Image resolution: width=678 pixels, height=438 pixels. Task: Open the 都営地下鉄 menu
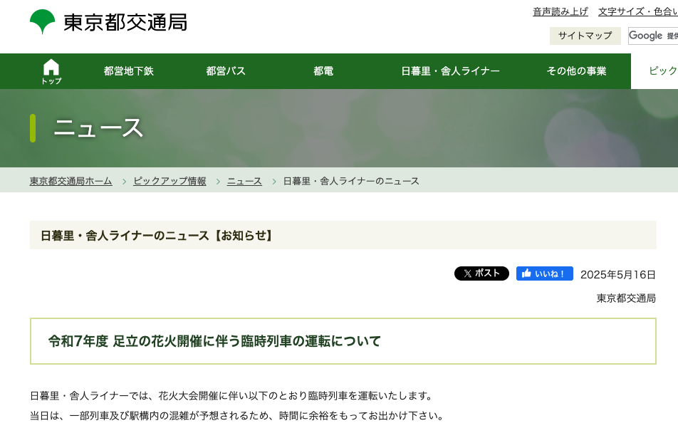129,71
